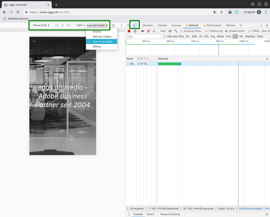270x217 pixels.
Task: Click the rotate device icon
Action: pyautogui.click(x=113, y=26)
